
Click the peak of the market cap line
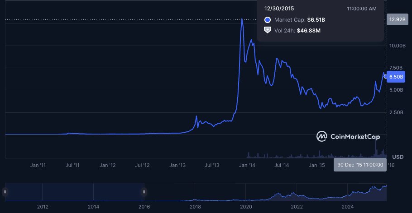(242, 19)
